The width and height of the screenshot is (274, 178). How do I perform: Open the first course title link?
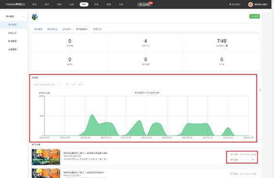point(86,153)
